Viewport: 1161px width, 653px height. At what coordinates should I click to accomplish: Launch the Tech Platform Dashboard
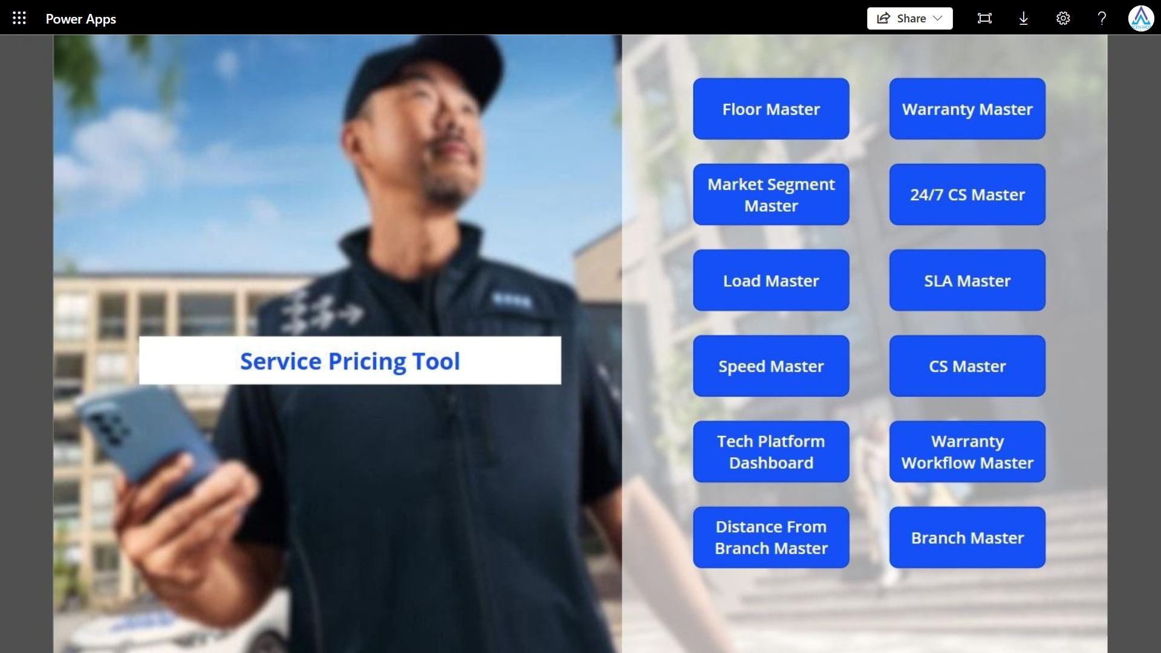pyautogui.click(x=771, y=452)
